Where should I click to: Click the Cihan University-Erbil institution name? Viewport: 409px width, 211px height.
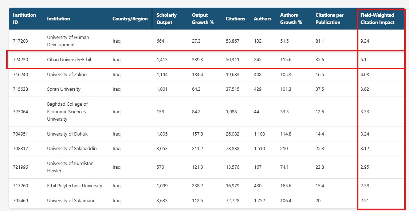(x=69, y=59)
